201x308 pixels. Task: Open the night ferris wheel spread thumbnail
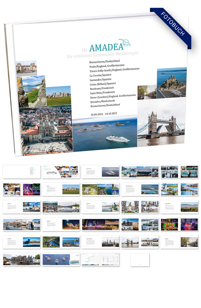tap(100, 224)
